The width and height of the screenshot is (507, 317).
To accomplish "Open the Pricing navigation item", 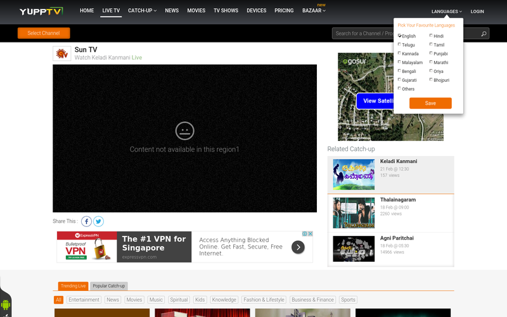I will (x=284, y=11).
